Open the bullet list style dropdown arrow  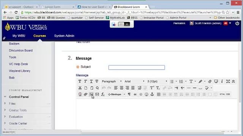coord(176,82)
